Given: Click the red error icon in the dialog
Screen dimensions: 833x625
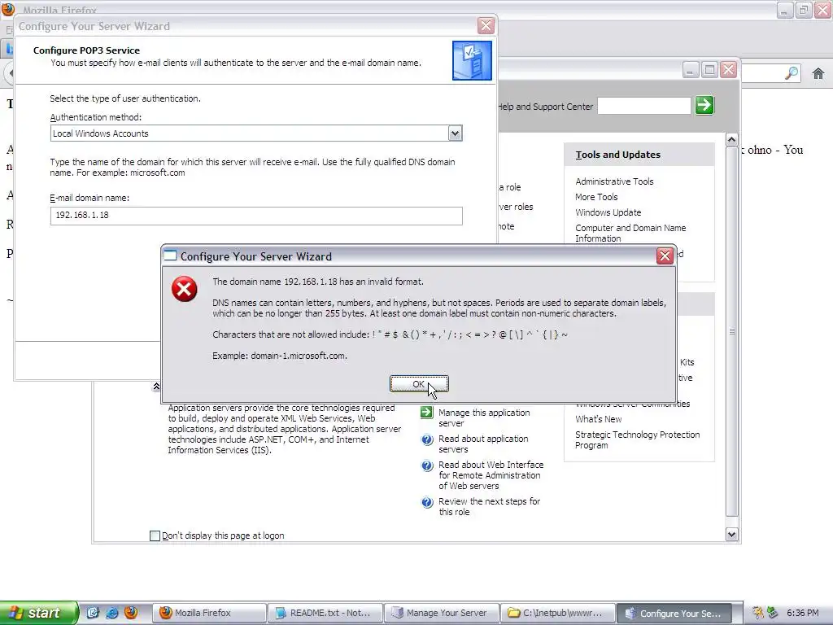Looking at the screenshot, I should (x=185, y=289).
